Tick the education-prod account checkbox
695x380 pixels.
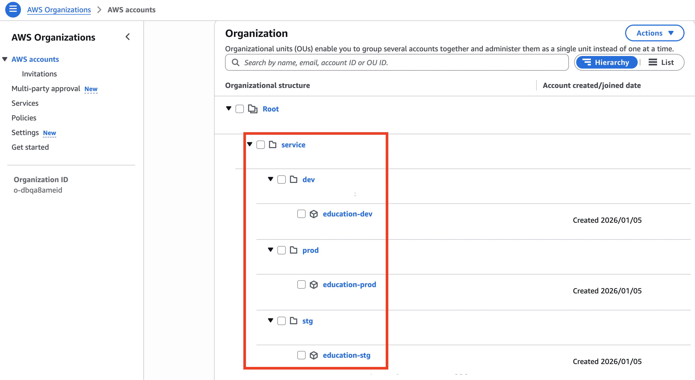[301, 284]
